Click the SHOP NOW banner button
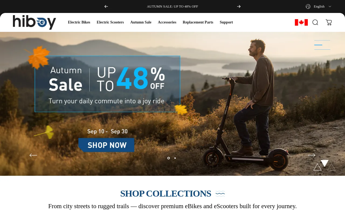The width and height of the screenshot is (345, 216). tap(106, 145)
